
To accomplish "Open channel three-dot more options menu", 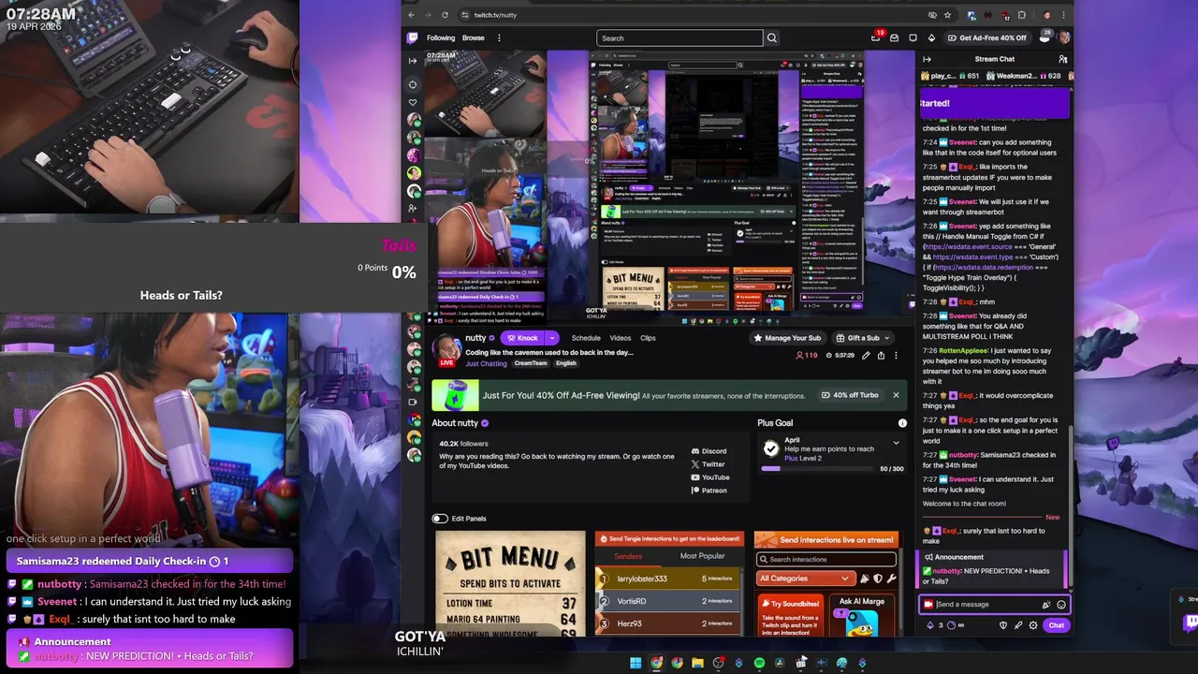I will [896, 356].
